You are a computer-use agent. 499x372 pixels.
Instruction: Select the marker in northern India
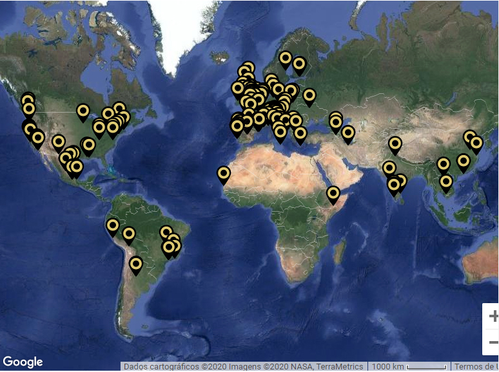395,146
